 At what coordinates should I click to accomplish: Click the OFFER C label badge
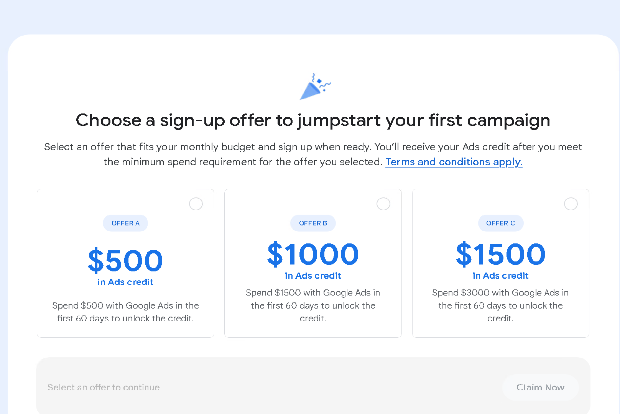tap(500, 223)
